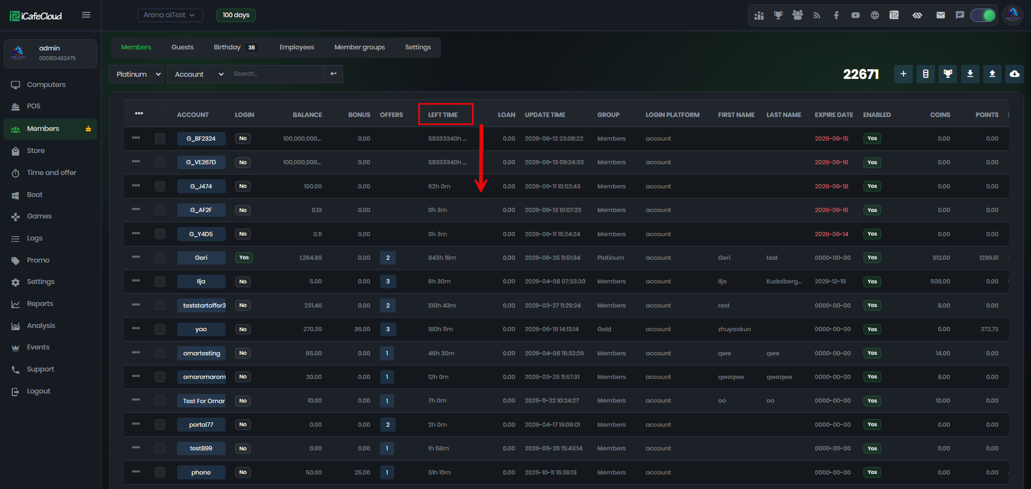This screenshot has height=489, width=1031.
Task: Click the cloud download button
Action: coord(1014,74)
